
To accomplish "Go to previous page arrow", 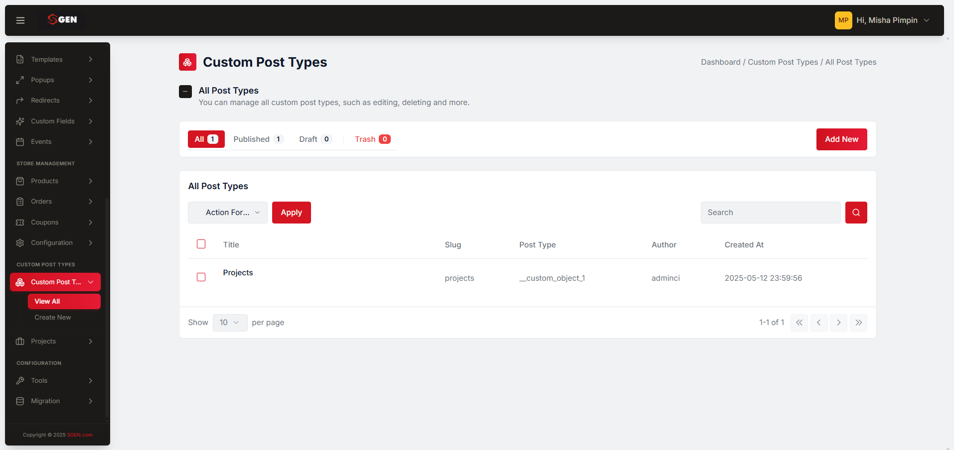I will (x=819, y=323).
